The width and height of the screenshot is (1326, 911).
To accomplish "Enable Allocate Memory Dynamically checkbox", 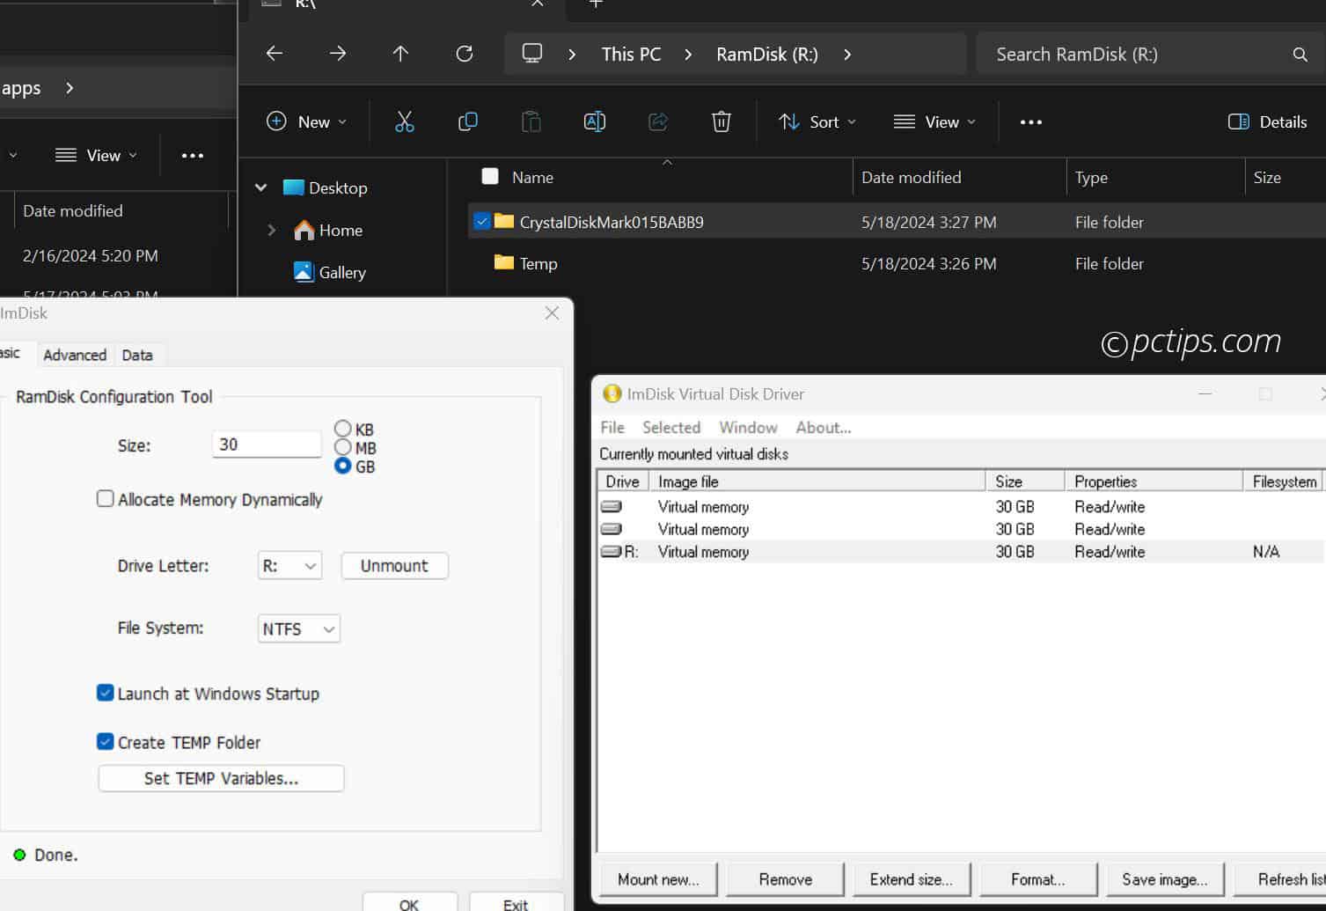I will pos(106,499).
